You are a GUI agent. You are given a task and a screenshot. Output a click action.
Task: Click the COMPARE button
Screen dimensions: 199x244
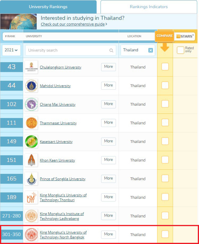[x=165, y=36]
